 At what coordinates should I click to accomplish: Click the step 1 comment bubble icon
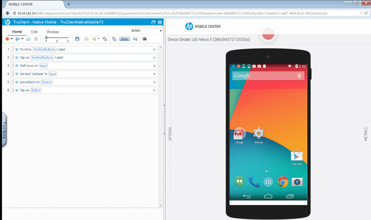click(x=17, y=50)
